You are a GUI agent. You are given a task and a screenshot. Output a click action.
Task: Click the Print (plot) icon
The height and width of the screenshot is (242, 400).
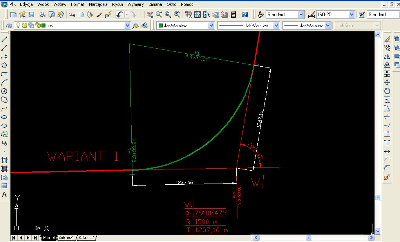(x=43, y=15)
